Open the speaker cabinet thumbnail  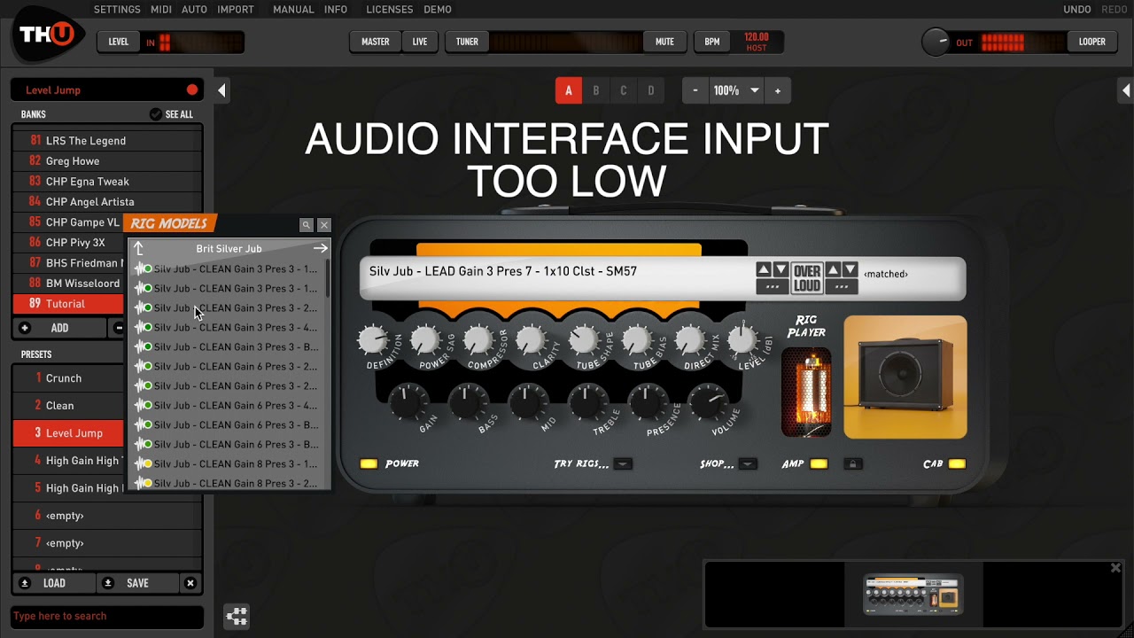tap(905, 377)
